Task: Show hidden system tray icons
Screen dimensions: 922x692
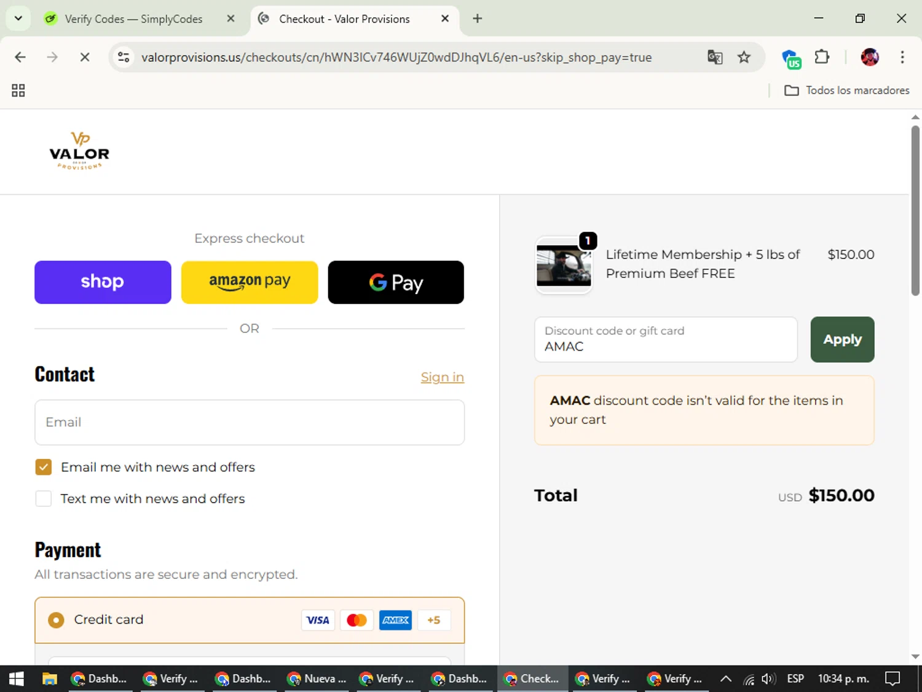Action: point(726,679)
